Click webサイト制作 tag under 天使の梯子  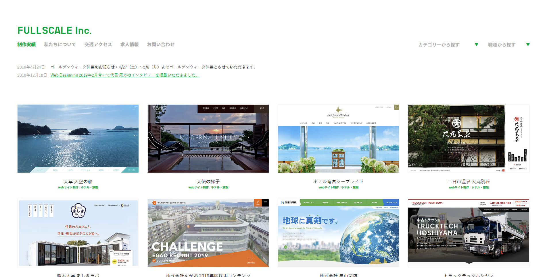click(198, 188)
